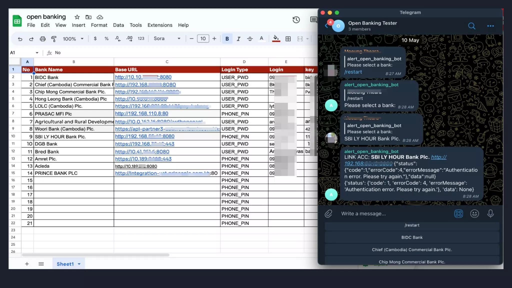Screen dimensions: 512x288
Task: Decrease decimal places icon
Action: click(x=118, y=38)
